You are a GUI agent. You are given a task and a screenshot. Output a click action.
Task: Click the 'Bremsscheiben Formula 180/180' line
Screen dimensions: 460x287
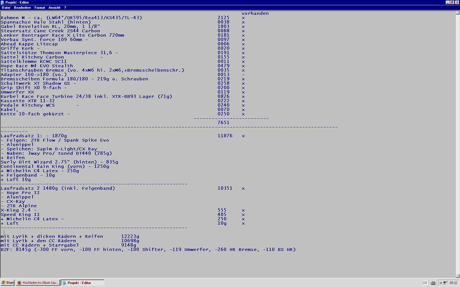click(x=74, y=79)
